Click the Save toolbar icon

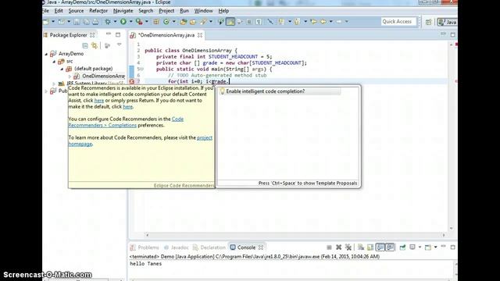point(77,22)
